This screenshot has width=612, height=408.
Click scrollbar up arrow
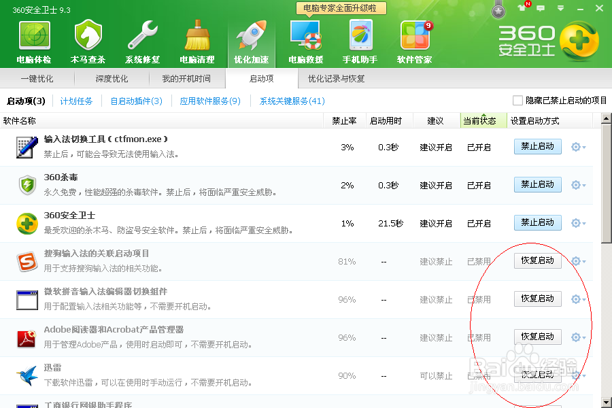pyautogui.click(x=606, y=118)
